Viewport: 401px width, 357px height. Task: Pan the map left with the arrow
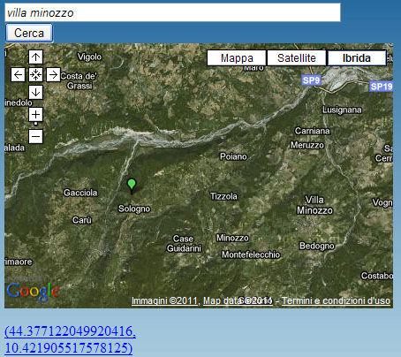(x=18, y=75)
